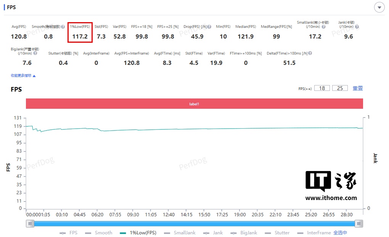389x237 pixels.
Task: Click the Jank (/10min) help icon
Action: click(357, 27)
